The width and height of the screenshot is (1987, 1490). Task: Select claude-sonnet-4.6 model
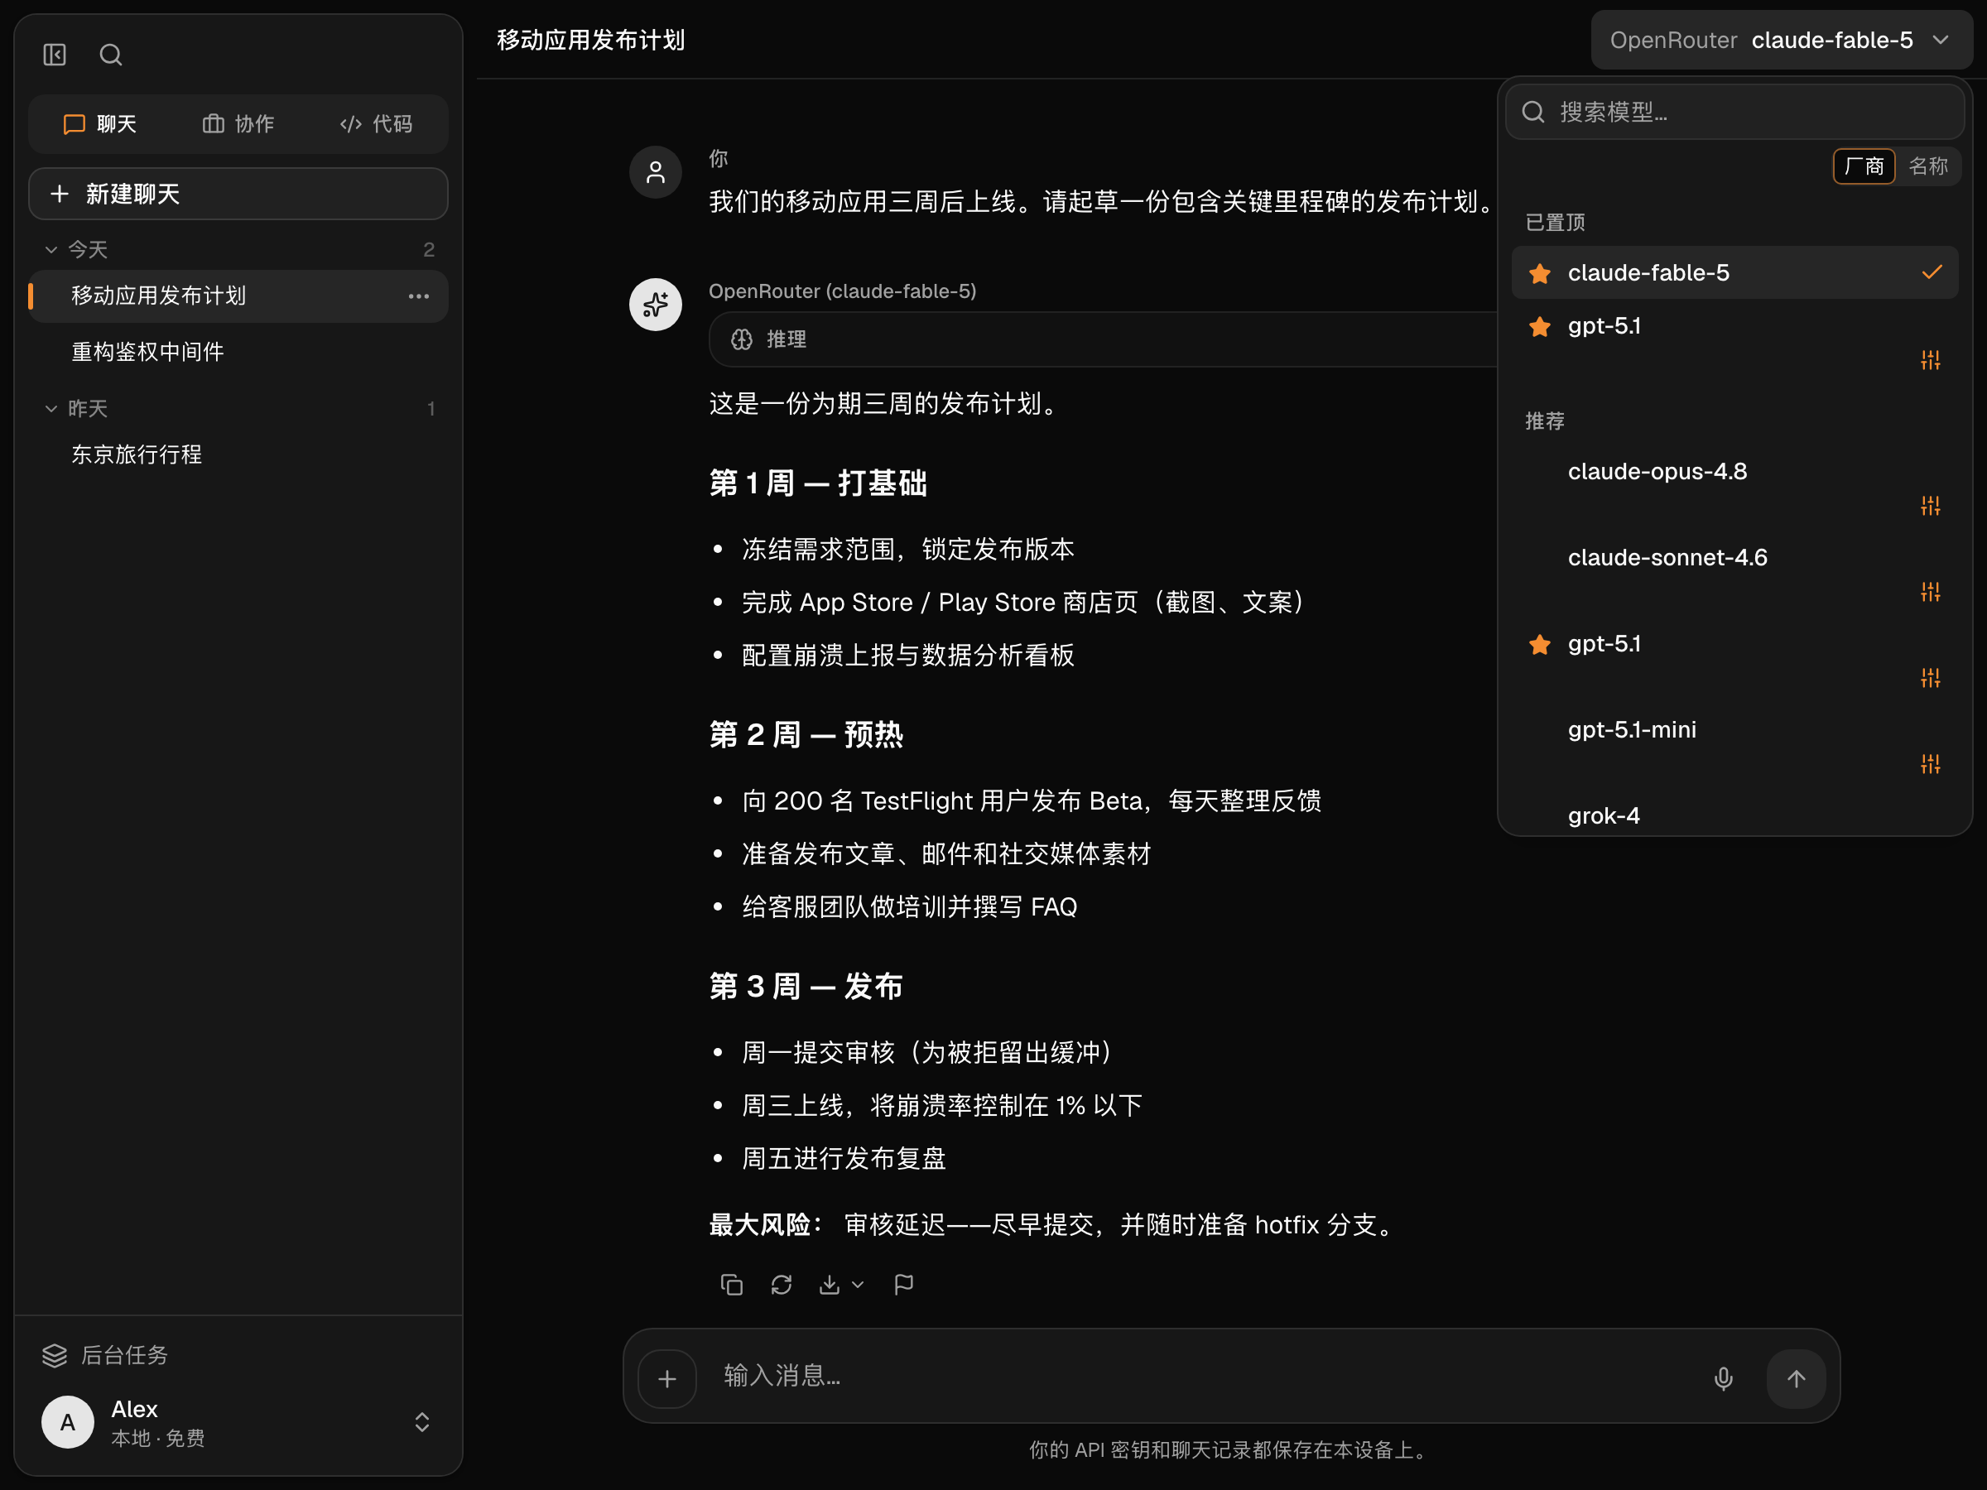click(1734, 558)
